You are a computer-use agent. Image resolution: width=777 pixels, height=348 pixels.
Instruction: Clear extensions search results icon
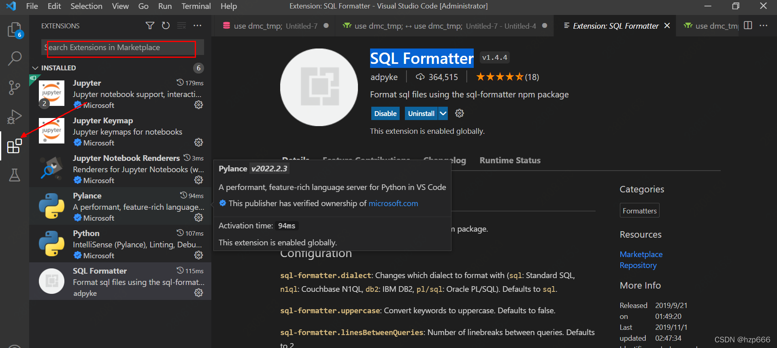pyautogui.click(x=182, y=26)
